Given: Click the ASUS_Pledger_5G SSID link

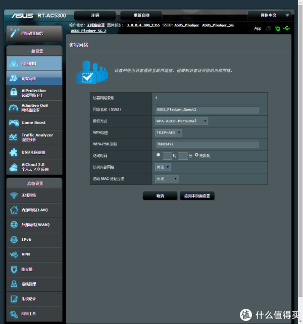Looking at the screenshot, I should tap(218, 25).
